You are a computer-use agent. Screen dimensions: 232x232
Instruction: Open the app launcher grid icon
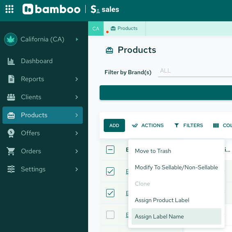point(9,9)
